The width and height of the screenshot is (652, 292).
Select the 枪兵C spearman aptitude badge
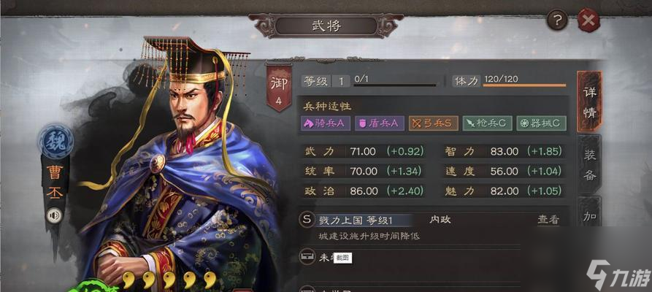coord(487,123)
